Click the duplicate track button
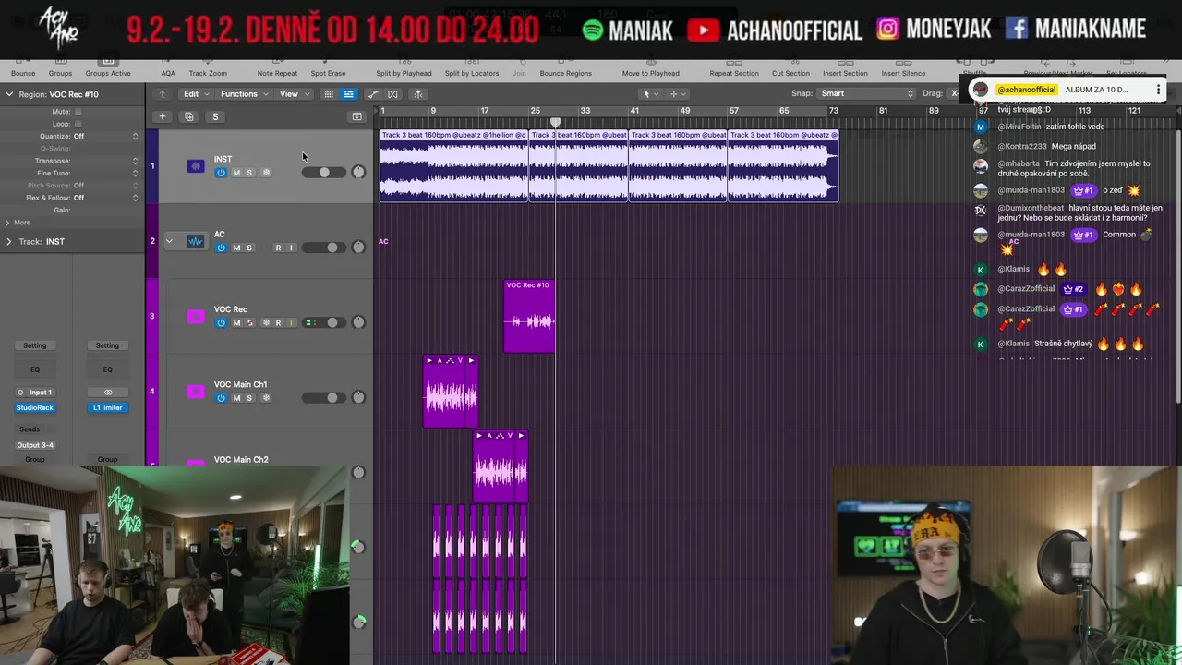The image size is (1182, 665). click(188, 116)
